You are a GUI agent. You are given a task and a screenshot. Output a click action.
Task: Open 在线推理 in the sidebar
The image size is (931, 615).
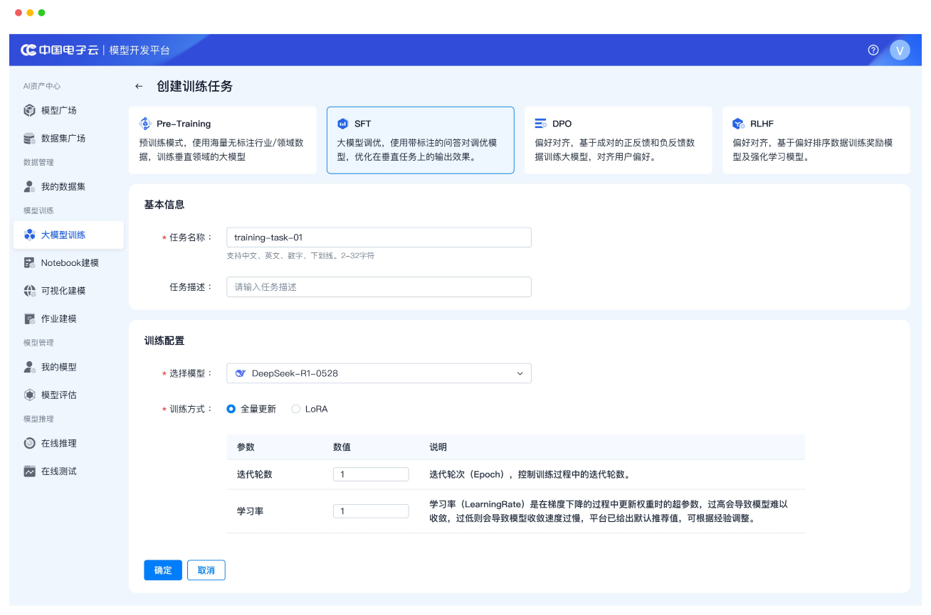pyautogui.click(x=58, y=444)
